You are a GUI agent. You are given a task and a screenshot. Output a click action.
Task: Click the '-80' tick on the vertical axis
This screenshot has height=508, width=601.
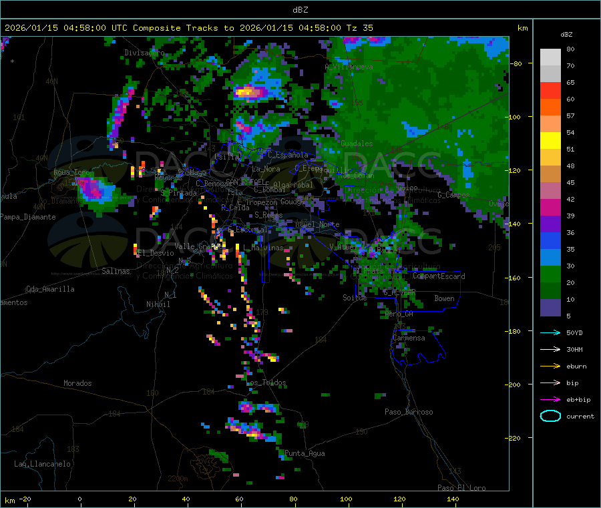(x=516, y=63)
